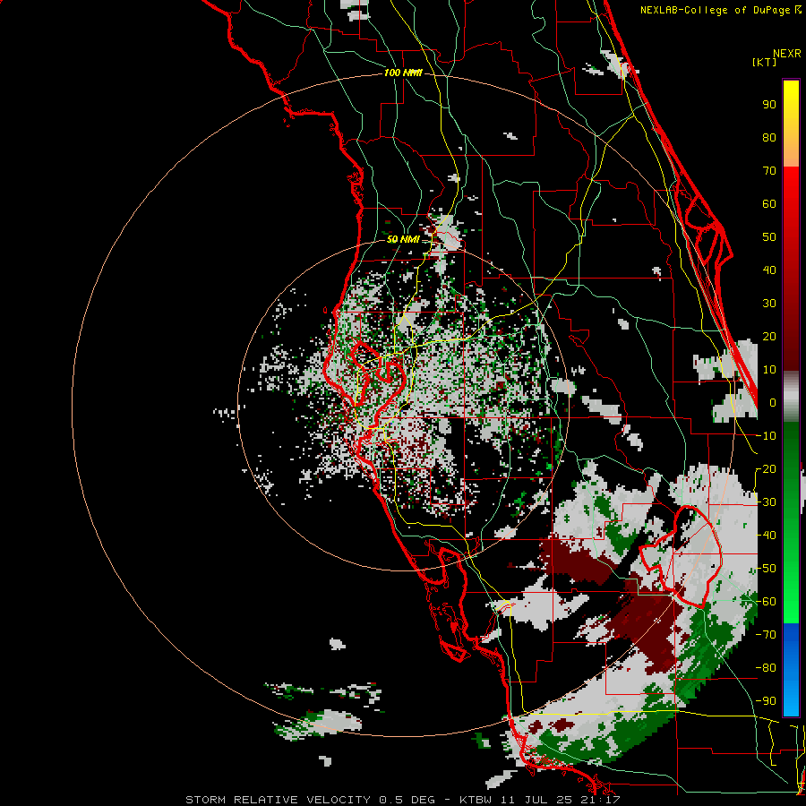This screenshot has height=806, width=806.
Task: Click the 100 NMI range ring label
Action: [x=403, y=73]
